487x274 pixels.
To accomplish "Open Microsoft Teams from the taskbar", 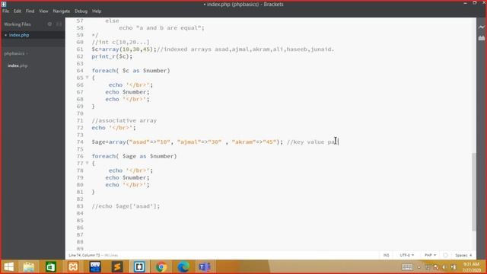I will click(x=205, y=267).
